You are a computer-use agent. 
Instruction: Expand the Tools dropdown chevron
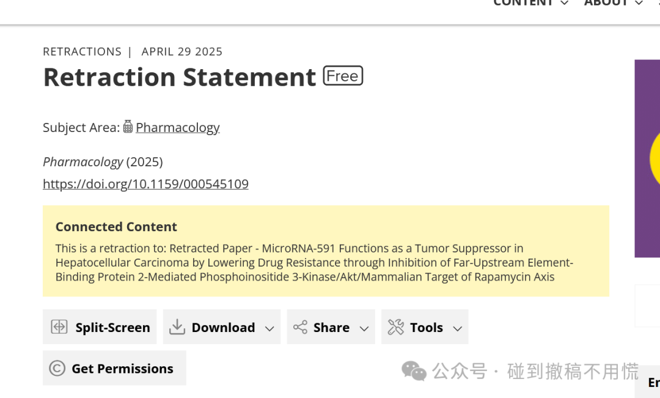pos(458,328)
